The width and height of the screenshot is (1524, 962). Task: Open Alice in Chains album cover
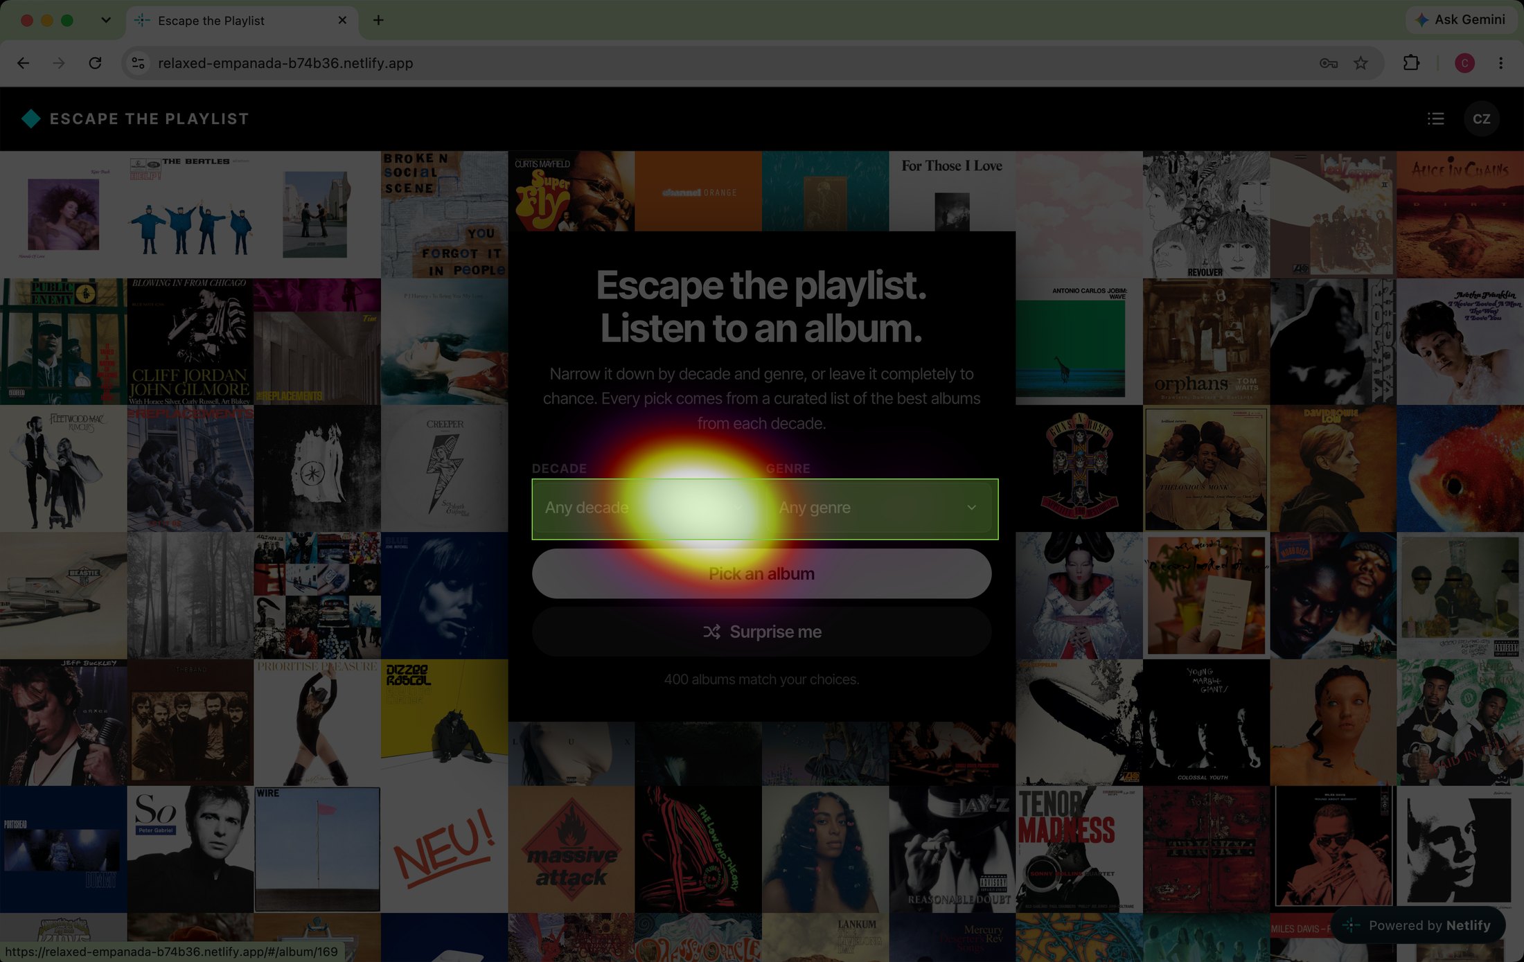click(x=1460, y=214)
